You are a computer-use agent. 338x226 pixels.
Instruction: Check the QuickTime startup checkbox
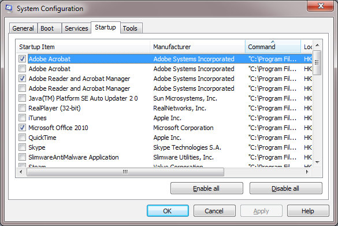pos(22,138)
